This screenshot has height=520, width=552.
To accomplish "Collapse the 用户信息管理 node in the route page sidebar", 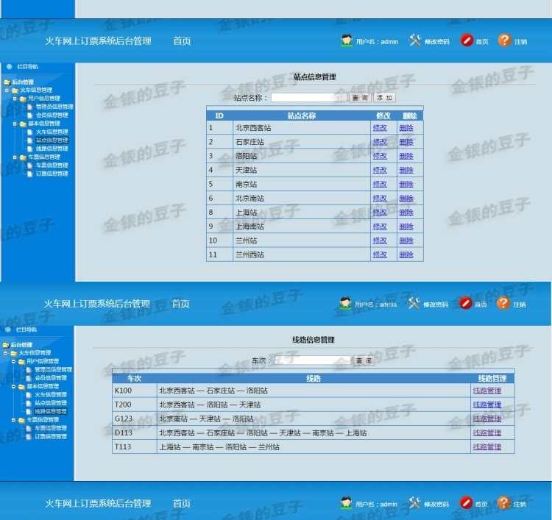I will (x=13, y=361).
